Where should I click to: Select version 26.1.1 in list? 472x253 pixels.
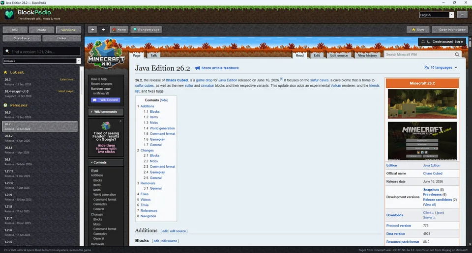click(40, 150)
